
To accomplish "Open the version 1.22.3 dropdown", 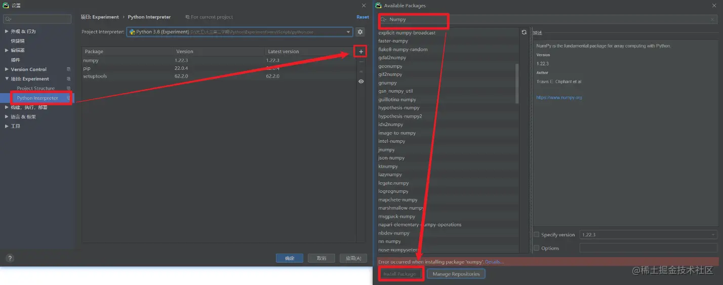I will [x=649, y=235].
